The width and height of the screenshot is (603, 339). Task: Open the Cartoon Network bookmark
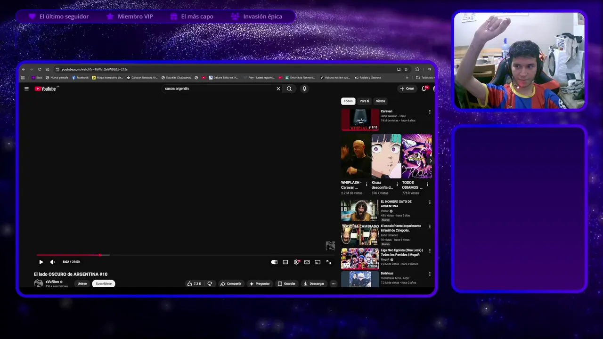142,78
